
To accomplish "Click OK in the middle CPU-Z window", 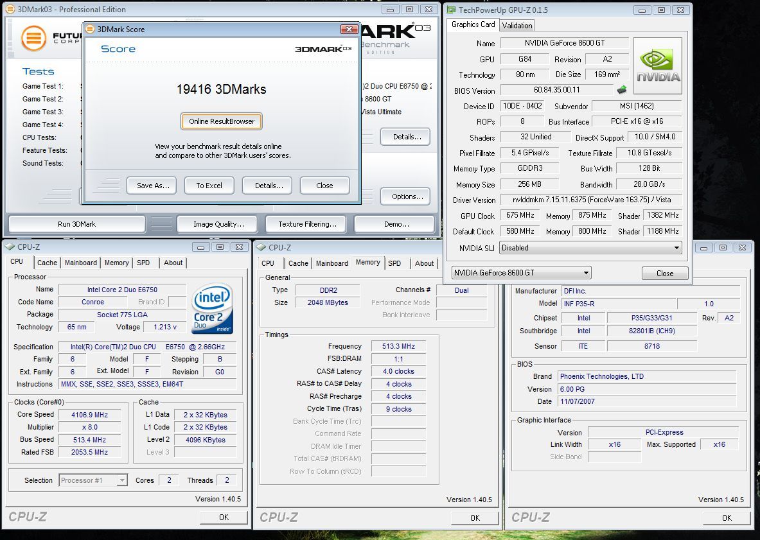I will [x=475, y=518].
